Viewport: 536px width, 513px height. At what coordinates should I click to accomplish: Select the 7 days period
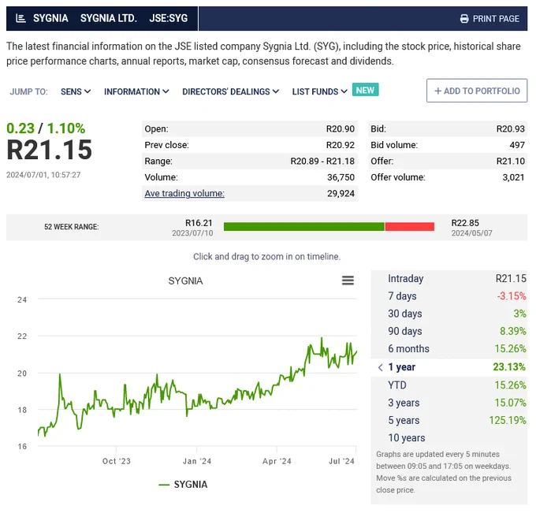coord(449,296)
